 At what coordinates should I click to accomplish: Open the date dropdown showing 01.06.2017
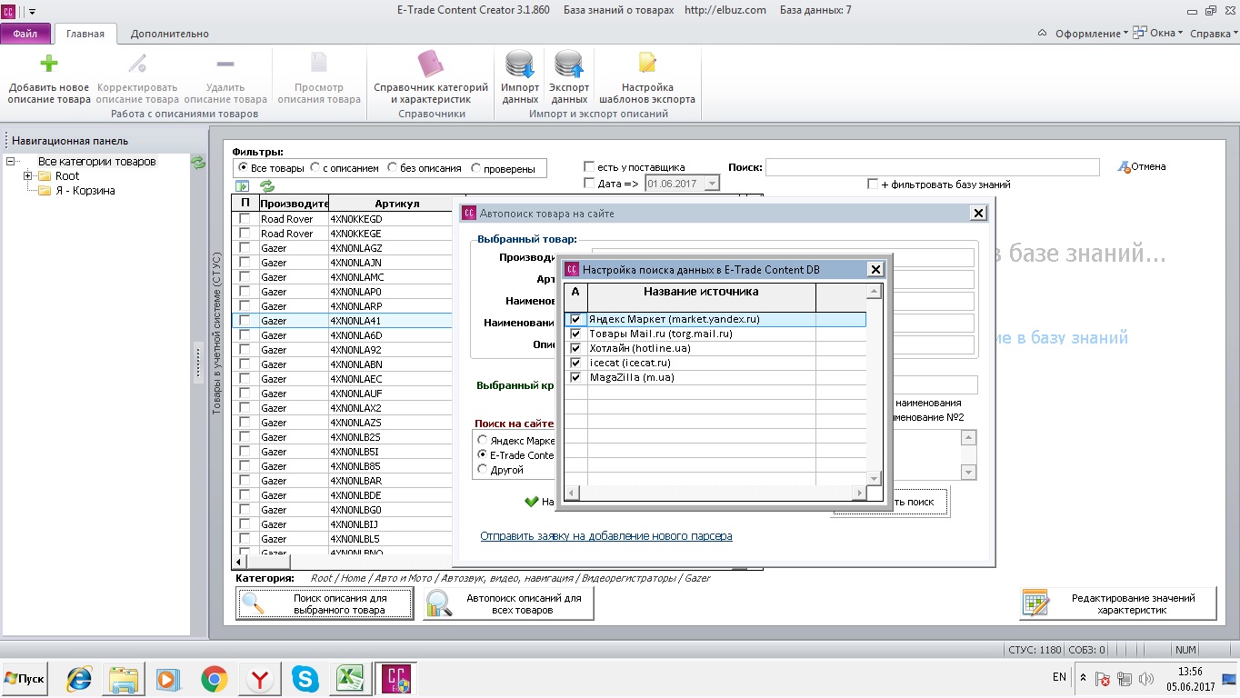pos(712,184)
